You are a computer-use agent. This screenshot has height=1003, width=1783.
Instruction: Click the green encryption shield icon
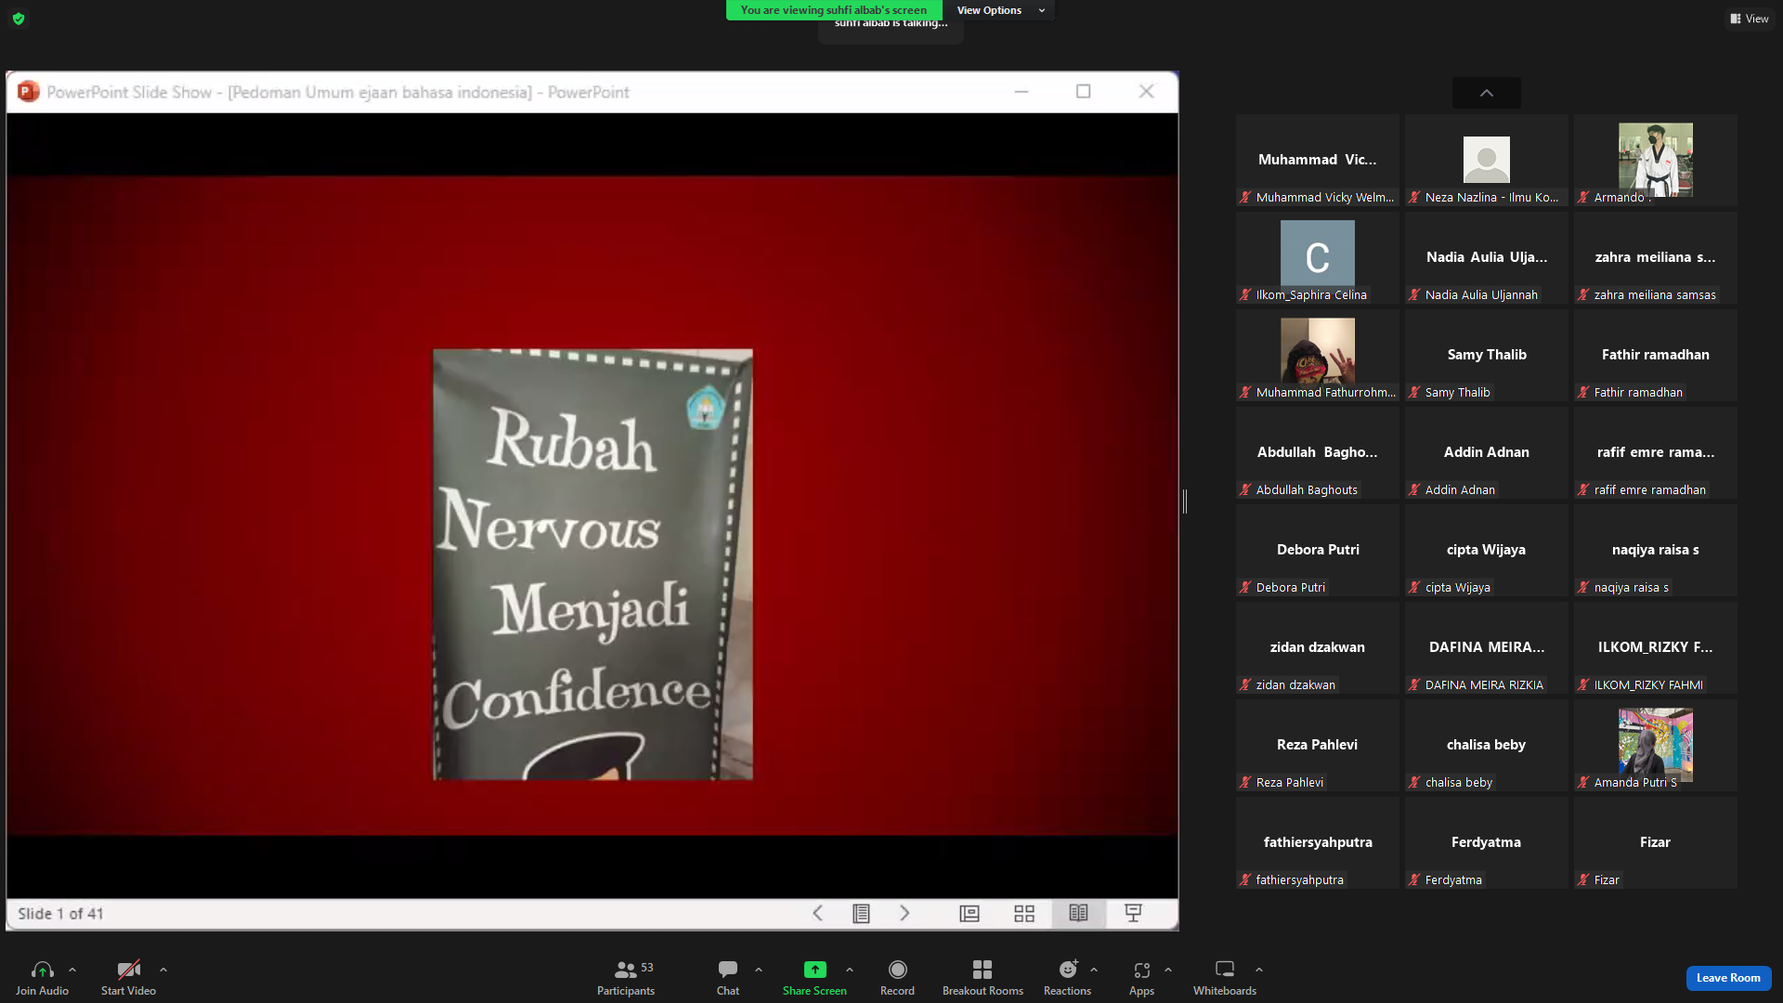click(19, 19)
